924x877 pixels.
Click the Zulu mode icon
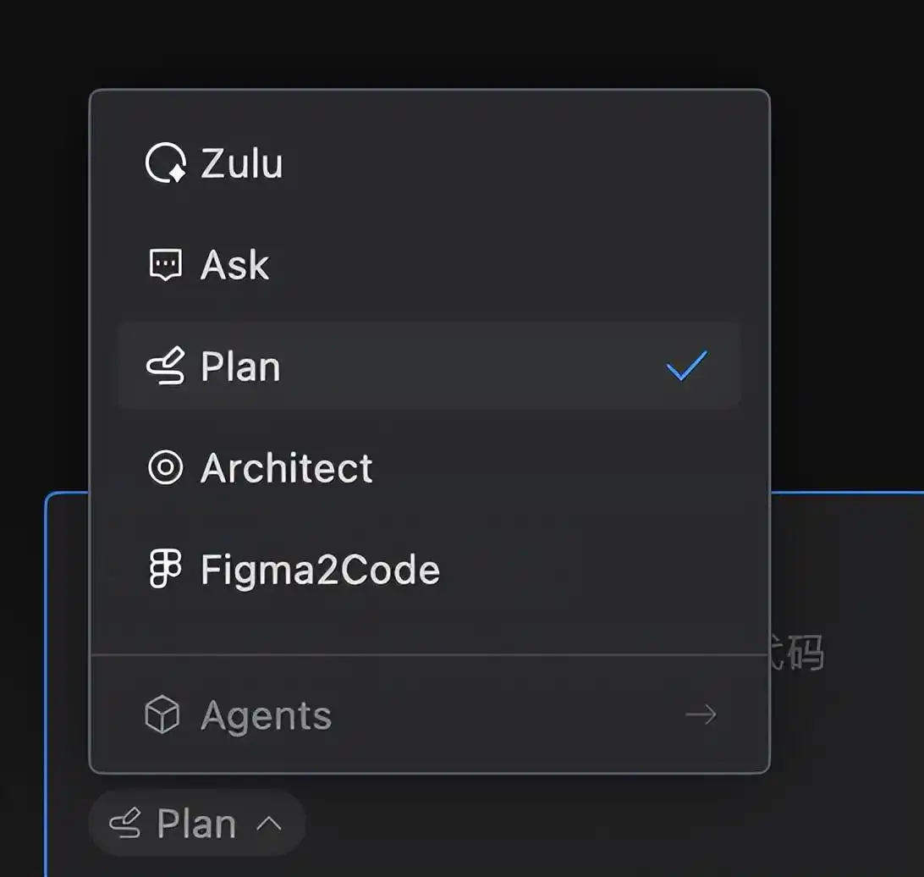coord(165,163)
